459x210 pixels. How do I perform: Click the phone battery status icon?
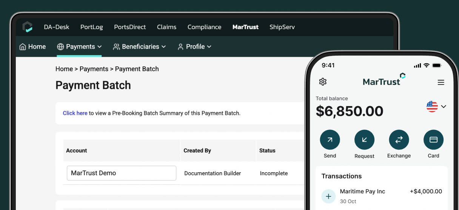(x=437, y=65)
